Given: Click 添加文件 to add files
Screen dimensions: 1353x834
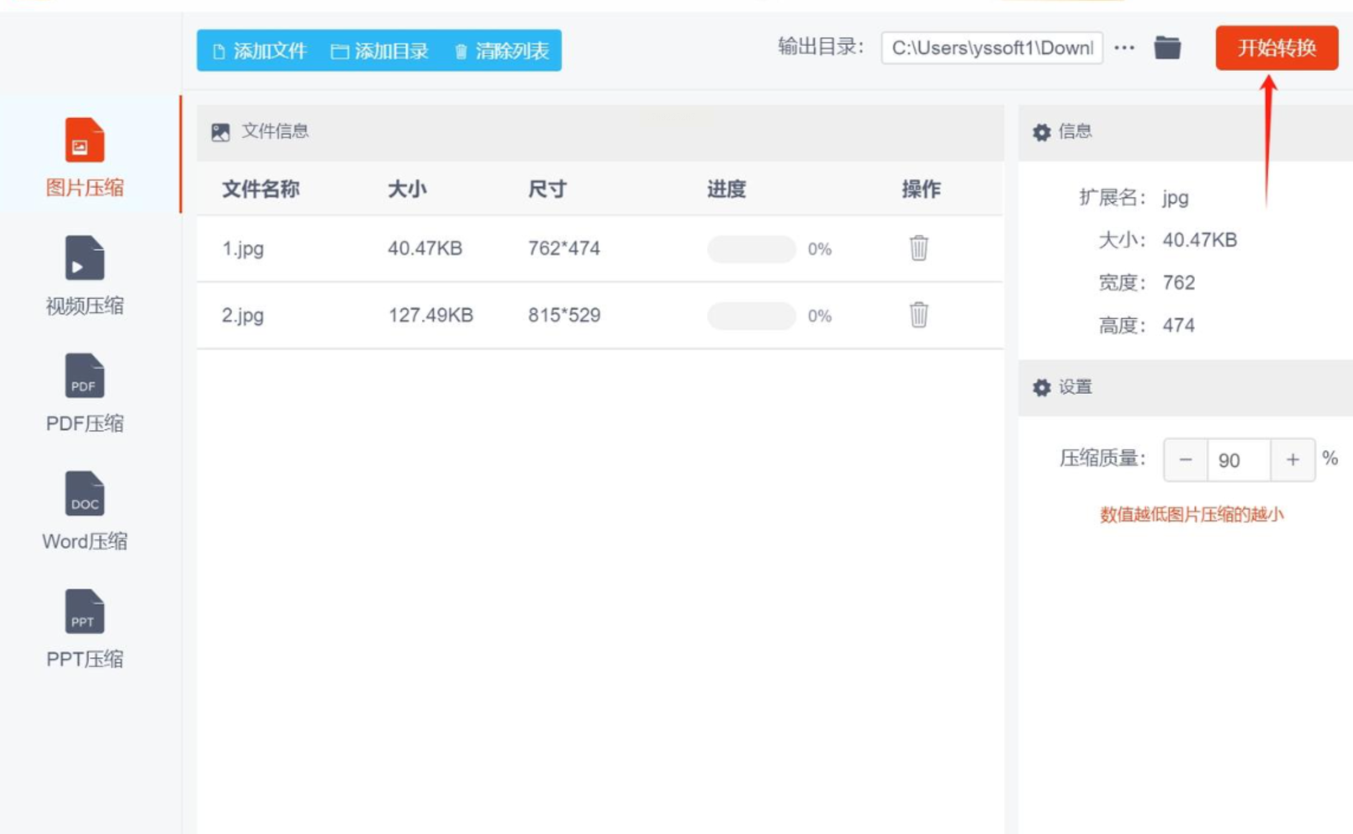Looking at the screenshot, I should tap(260, 50).
